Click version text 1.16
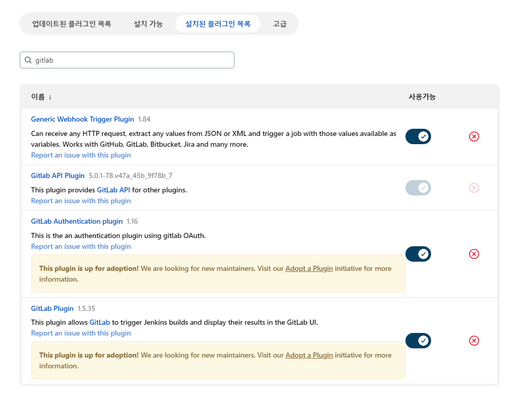 coord(132,221)
